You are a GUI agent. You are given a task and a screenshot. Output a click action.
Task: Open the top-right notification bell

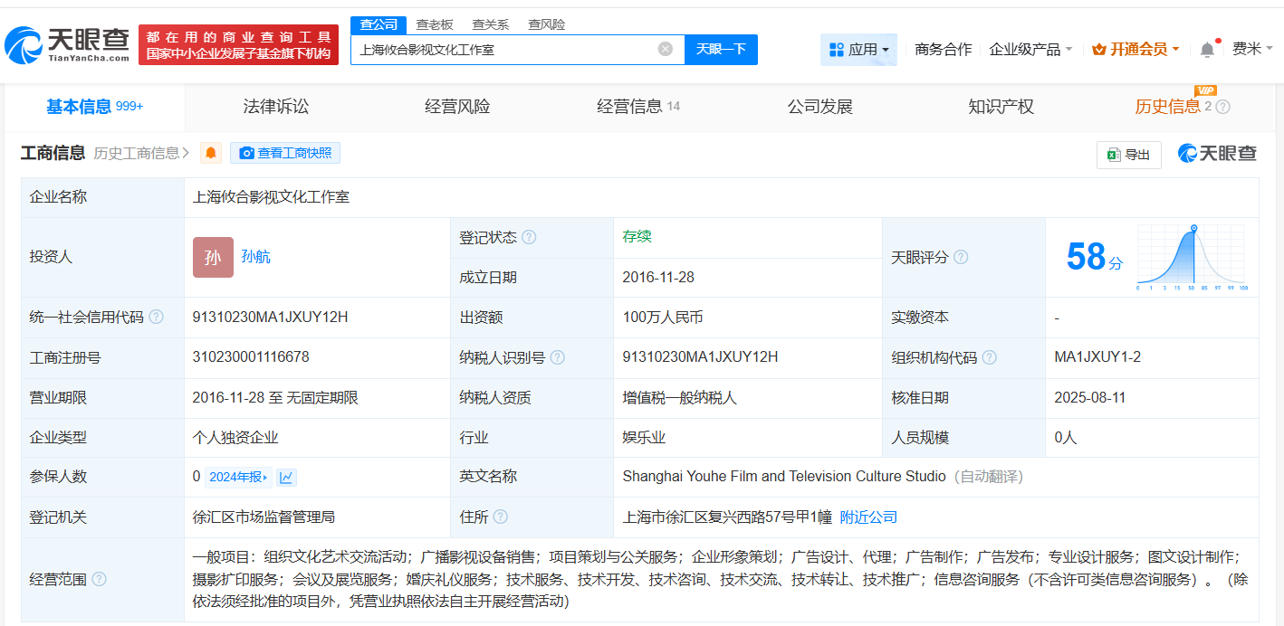pos(1207,49)
